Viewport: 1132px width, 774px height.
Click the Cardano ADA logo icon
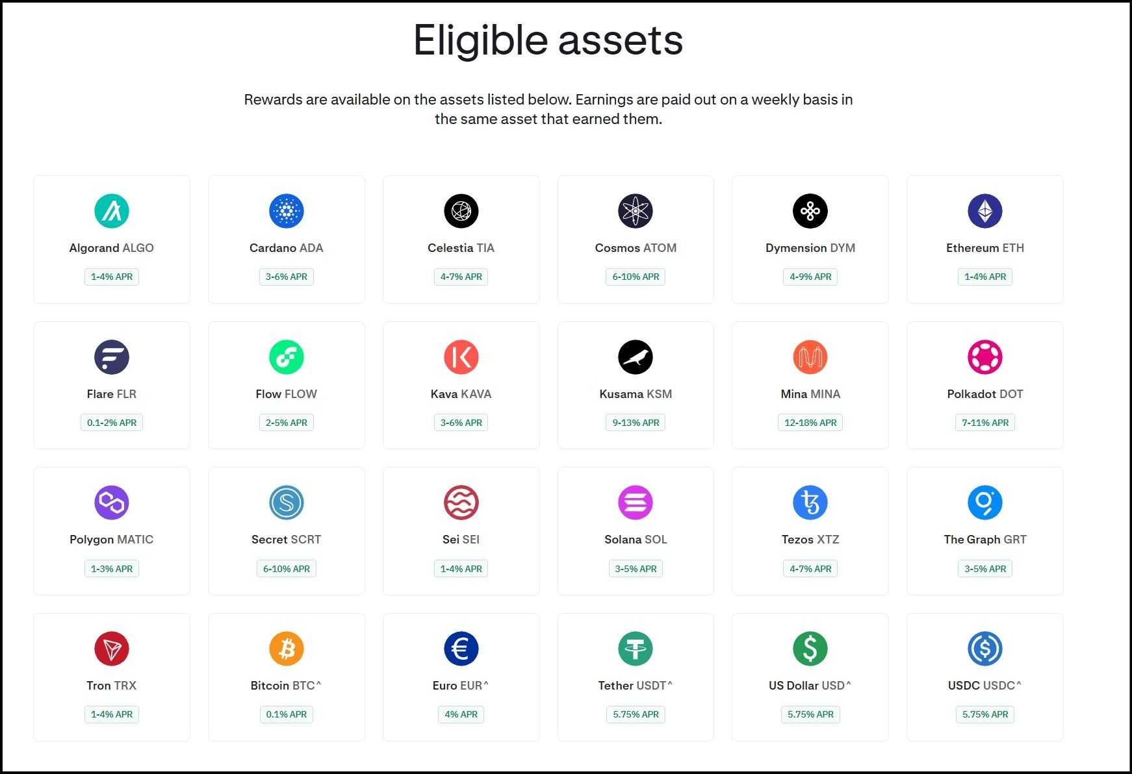click(287, 211)
